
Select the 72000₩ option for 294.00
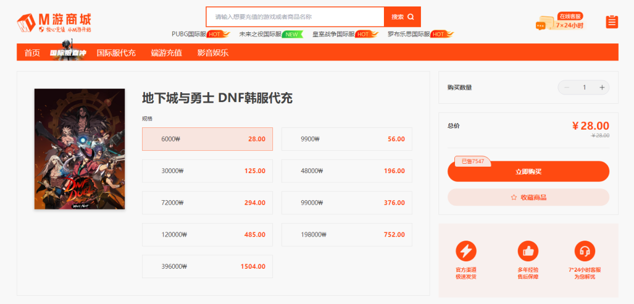[x=207, y=203]
